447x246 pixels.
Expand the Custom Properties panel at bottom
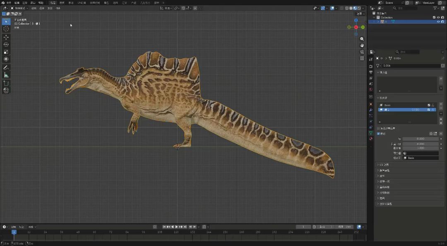(x=386, y=204)
